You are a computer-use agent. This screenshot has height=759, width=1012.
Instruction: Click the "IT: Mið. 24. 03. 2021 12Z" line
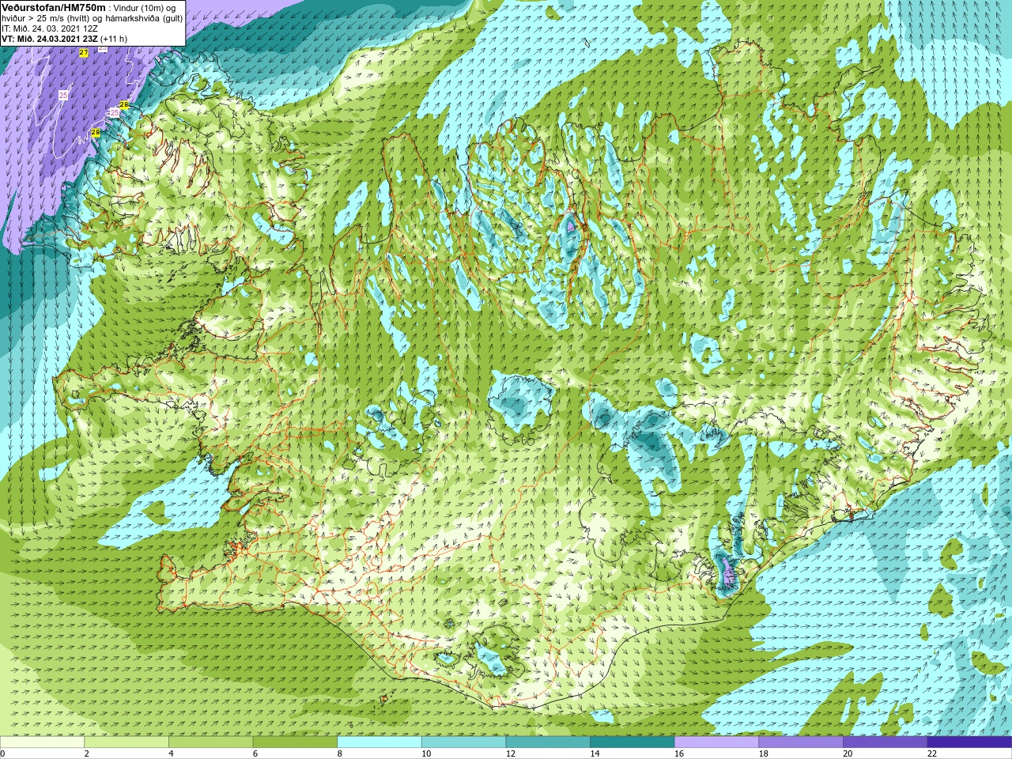click(50, 28)
